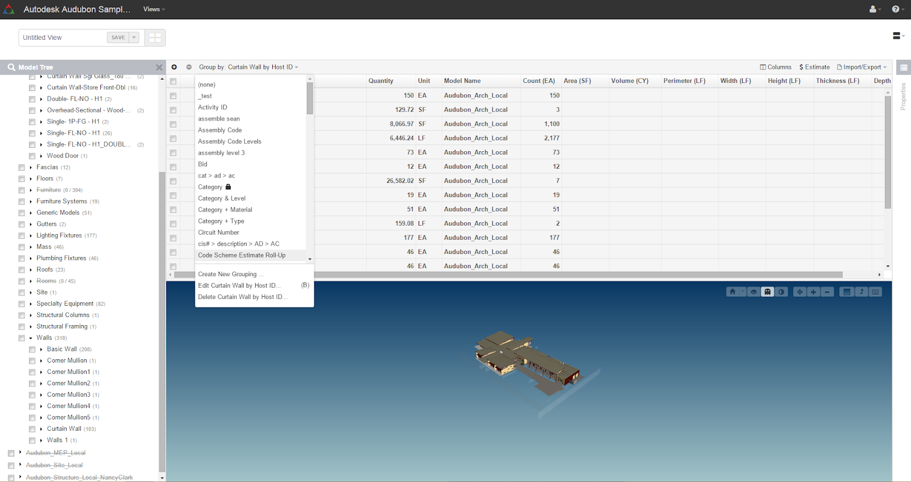This screenshot has height=482, width=911.
Task: Open the Properties side panel icon
Action: click(x=904, y=67)
